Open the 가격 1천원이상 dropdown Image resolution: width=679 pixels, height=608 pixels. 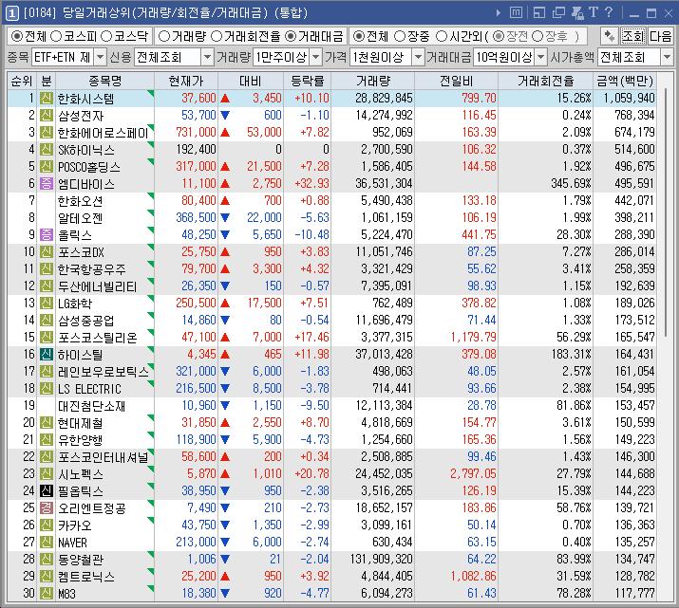click(418, 57)
